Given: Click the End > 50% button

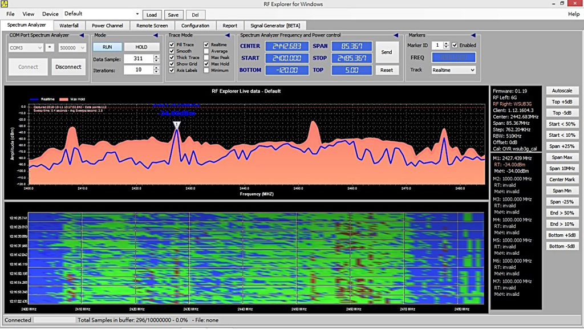Looking at the screenshot, I should 562,213.
